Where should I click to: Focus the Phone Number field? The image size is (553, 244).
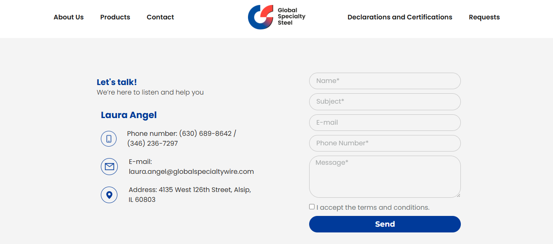(x=385, y=143)
